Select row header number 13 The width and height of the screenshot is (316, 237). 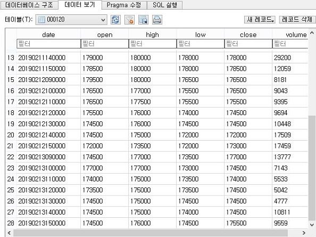[11, 58]
